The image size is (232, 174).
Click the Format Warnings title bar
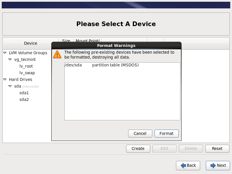[x=116, y=46]
